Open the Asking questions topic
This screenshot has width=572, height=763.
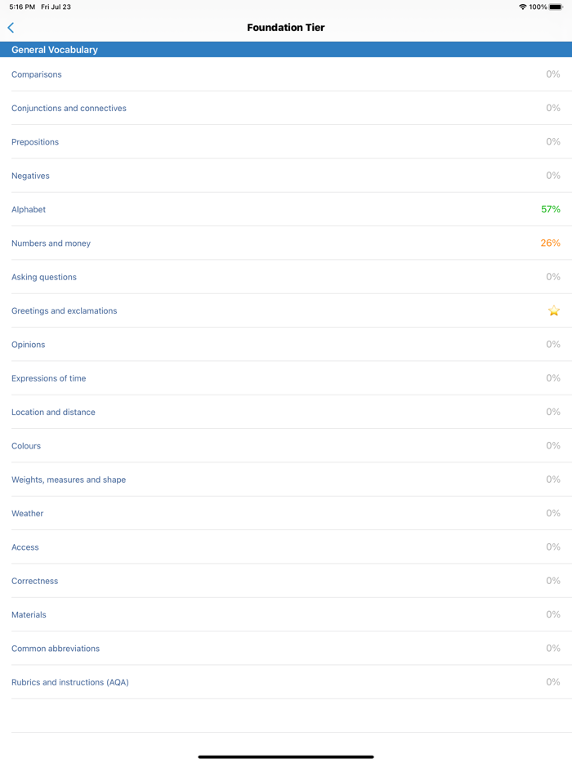pos(43,276)
